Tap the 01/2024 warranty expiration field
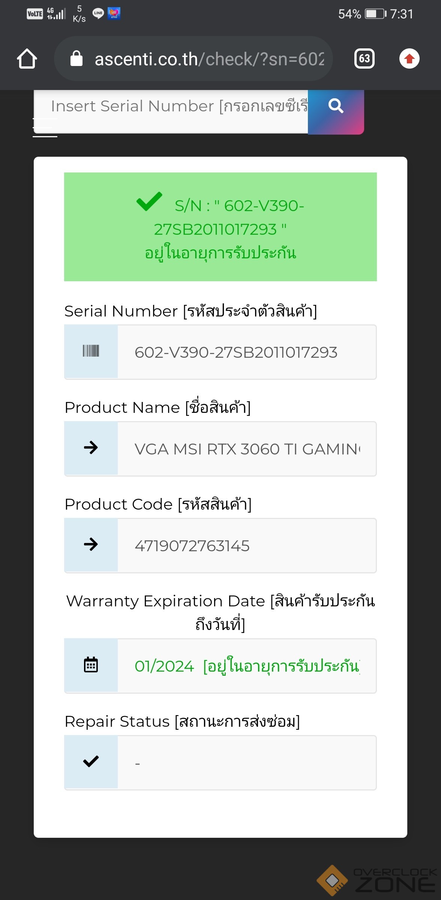441x900 pixels. tap(246, 666)
